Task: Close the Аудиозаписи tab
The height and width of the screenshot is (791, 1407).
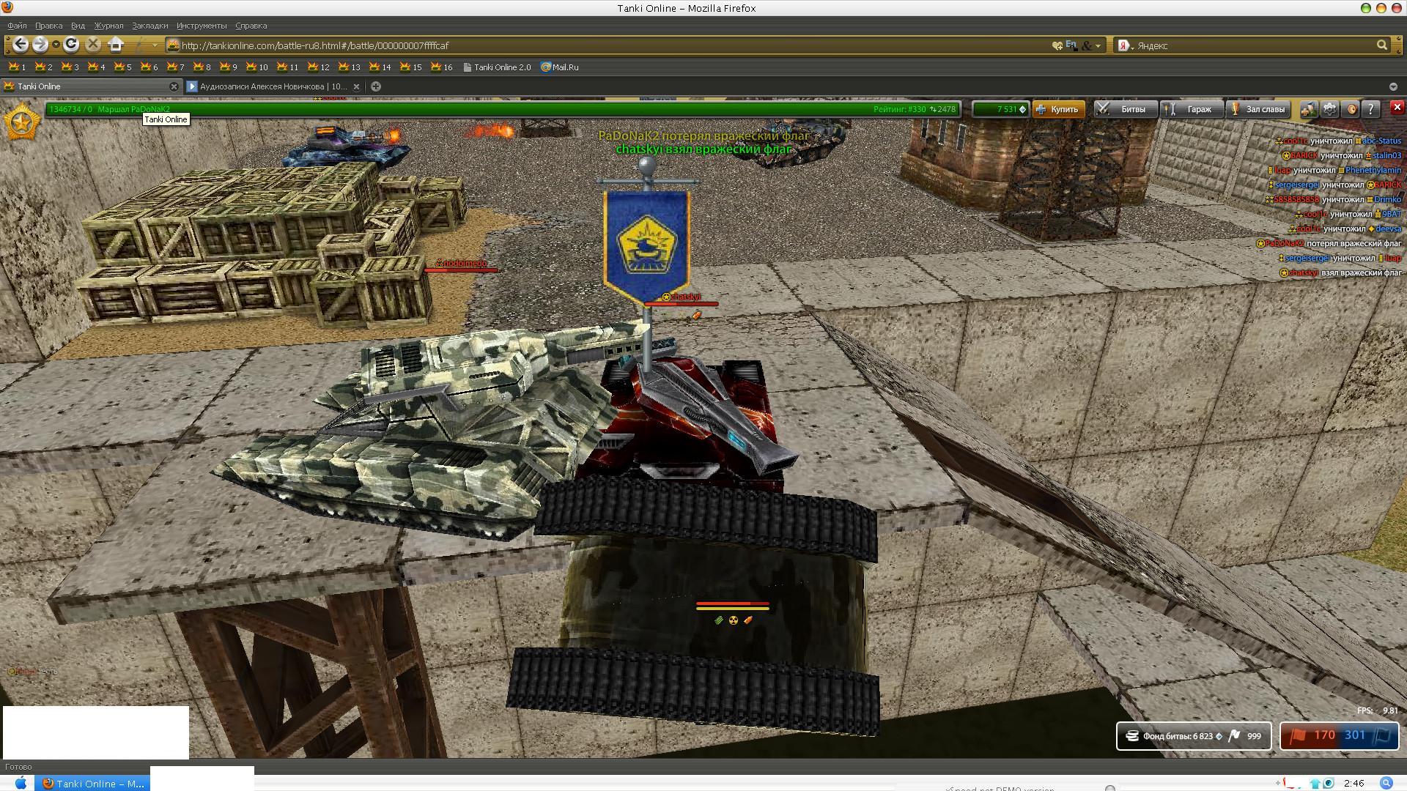Action: (x=356, y=86)
